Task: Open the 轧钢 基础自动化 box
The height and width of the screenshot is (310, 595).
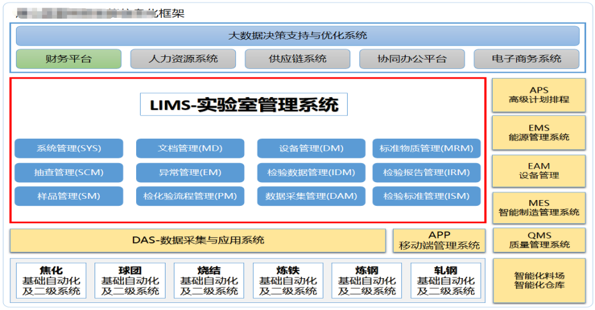Action: pos(445,281)
